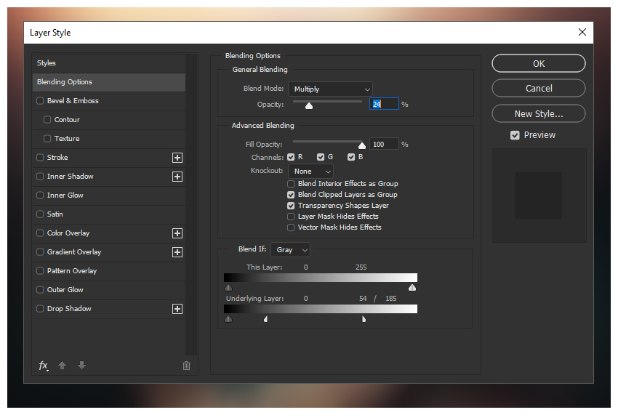Add another Inner Shadow with plus icon
618x415 pixels.
tap(177, 177)
